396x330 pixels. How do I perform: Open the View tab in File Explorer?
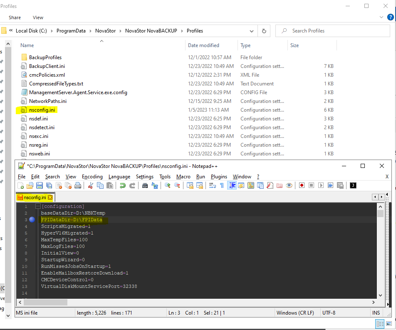(x=38, y=17)
